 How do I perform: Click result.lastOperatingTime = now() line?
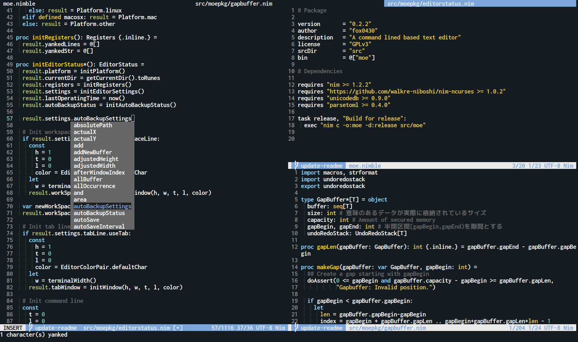[x=74, y=98]
